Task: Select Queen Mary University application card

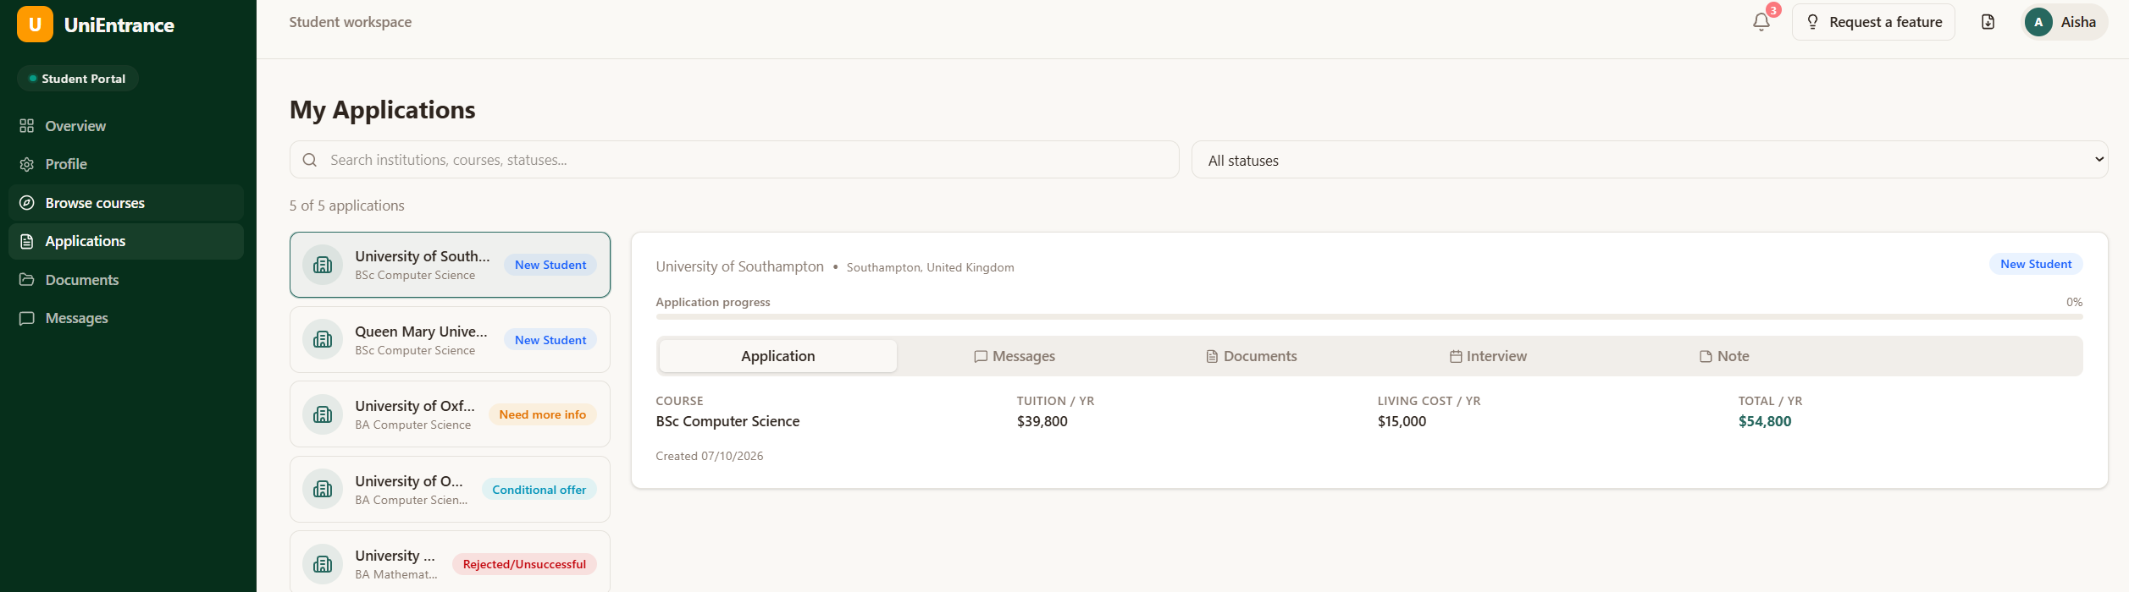Action: (x=450, y=340)
